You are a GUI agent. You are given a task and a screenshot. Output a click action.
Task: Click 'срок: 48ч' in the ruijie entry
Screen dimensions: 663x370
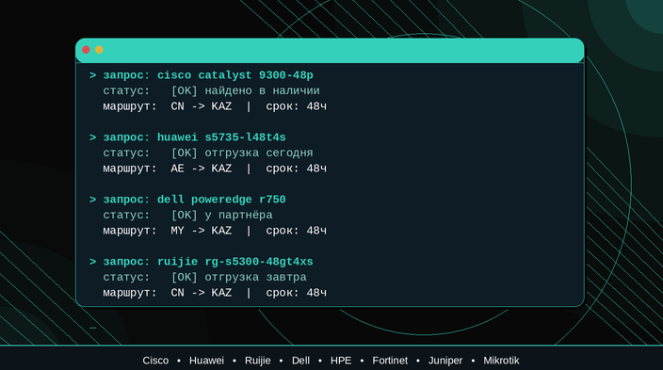click(x=296, y=293)
